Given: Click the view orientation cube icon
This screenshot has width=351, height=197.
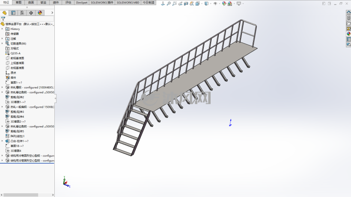Looking at the screenshot, I should 197,3.
